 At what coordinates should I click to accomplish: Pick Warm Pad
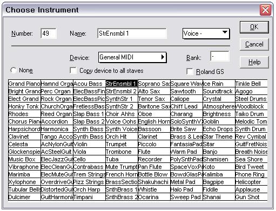click(186, 152)
